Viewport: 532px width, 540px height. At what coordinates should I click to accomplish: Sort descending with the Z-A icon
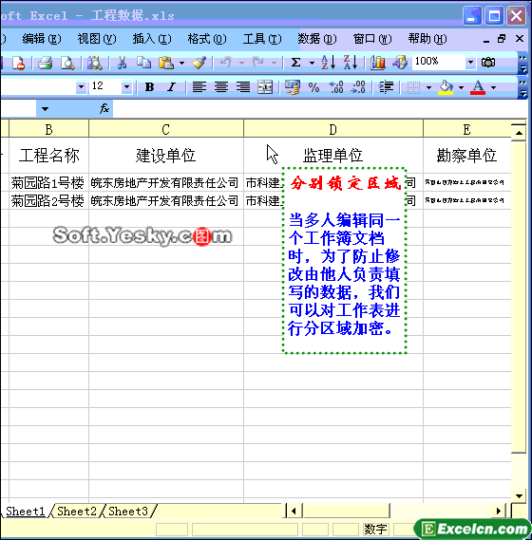click(351, 63)
